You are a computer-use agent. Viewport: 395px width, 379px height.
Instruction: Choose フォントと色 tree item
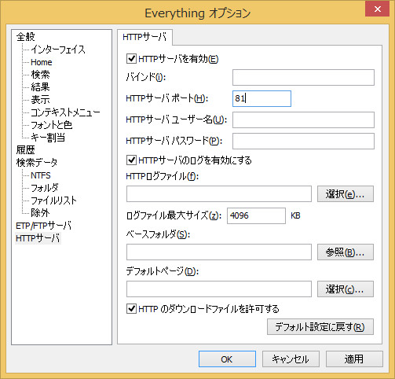pyautogui.click(x=52, y=125)
